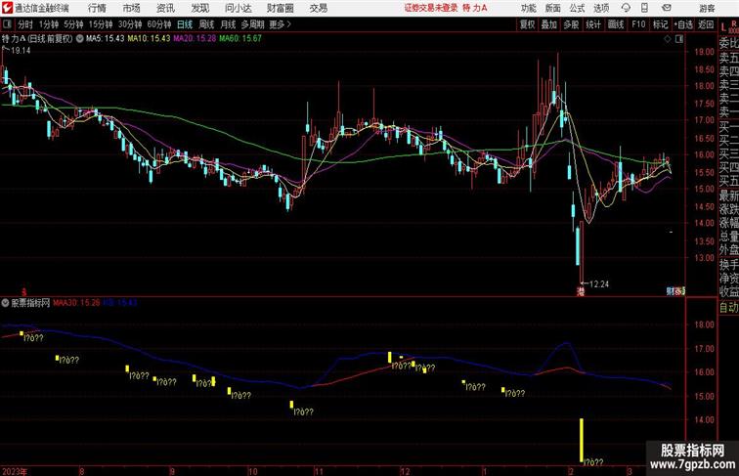Switch to 1分钟 period tab
This screenshot has height=476, width=739.
48,24
